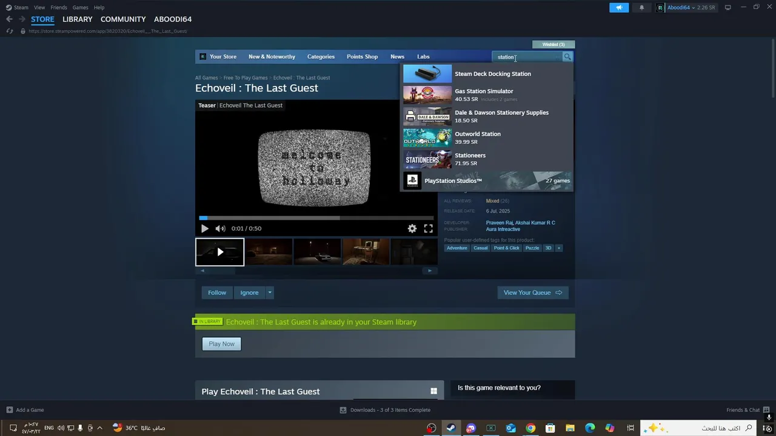
Task: Click the Casual tag
Action: coord(480,248)
